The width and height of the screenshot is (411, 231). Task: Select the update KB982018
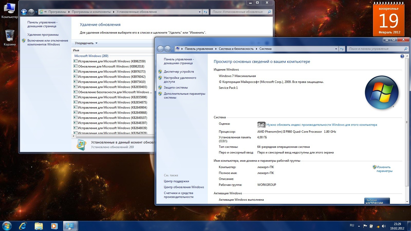[111, 66]
